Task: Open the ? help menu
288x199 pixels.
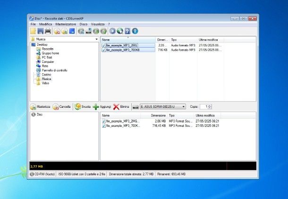Action: pos(109,24)
